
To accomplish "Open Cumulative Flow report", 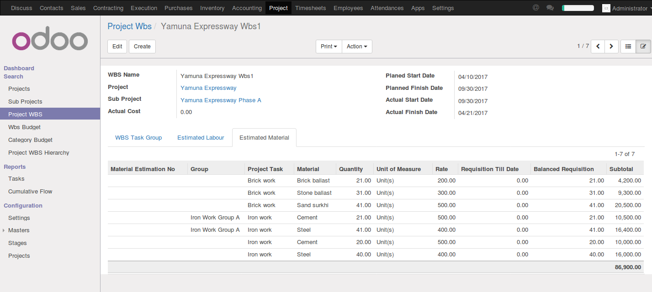I will tap(30, 192).
